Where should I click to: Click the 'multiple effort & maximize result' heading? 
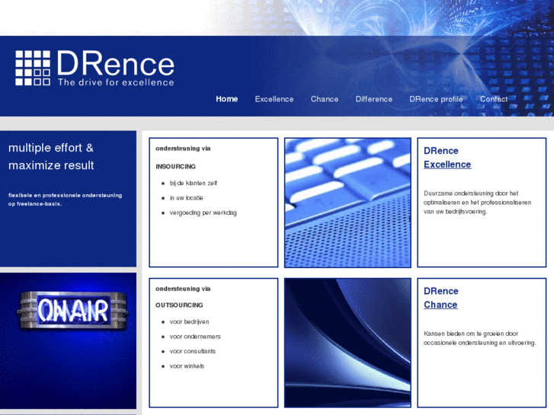coord(51,156)
